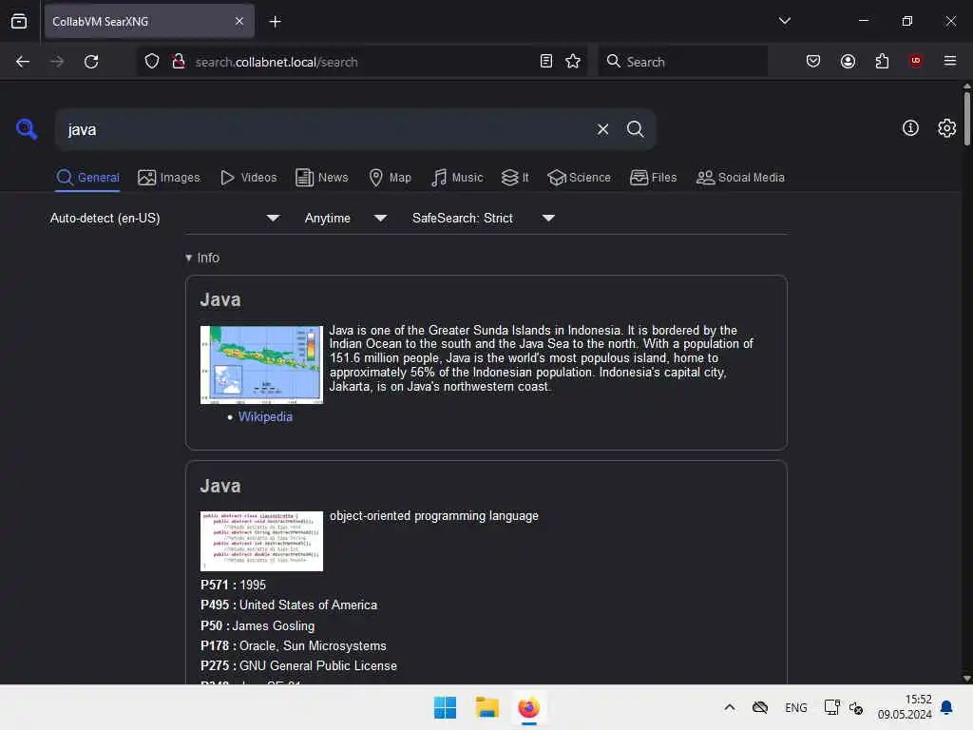Open the Firefox account icon
973x730 pixels.
click(848, 62)
